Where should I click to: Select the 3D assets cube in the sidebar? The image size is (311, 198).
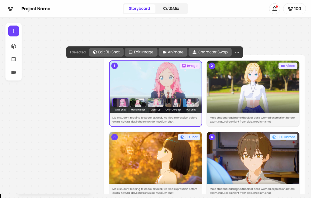point(13,46)
